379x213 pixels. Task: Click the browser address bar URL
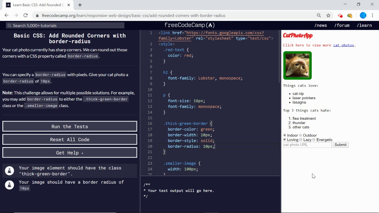click(x=134, y=15)
